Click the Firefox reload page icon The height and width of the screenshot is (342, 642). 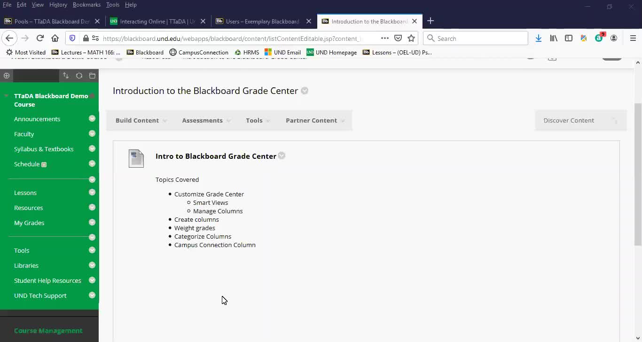pos(40,39)
